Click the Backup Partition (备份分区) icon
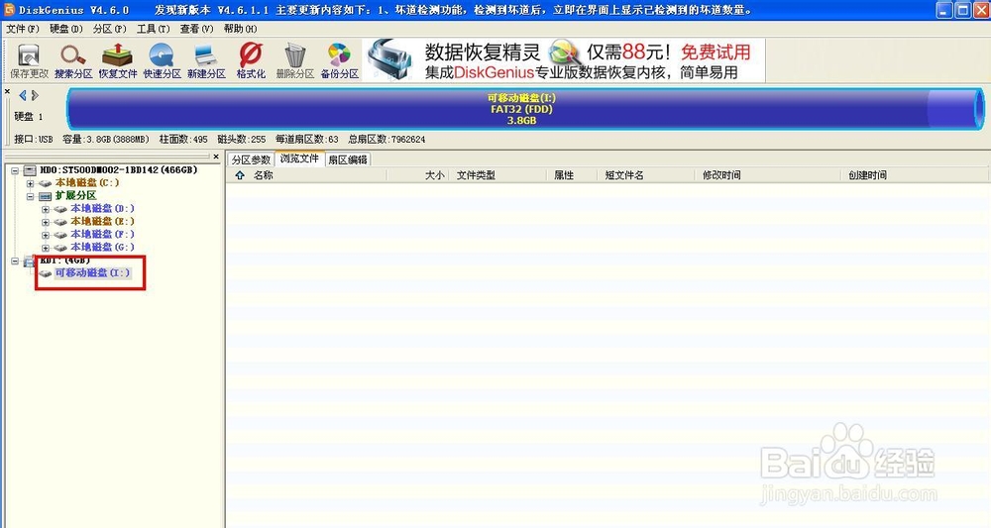The image size is (991, 528). [x=339, y=60]
